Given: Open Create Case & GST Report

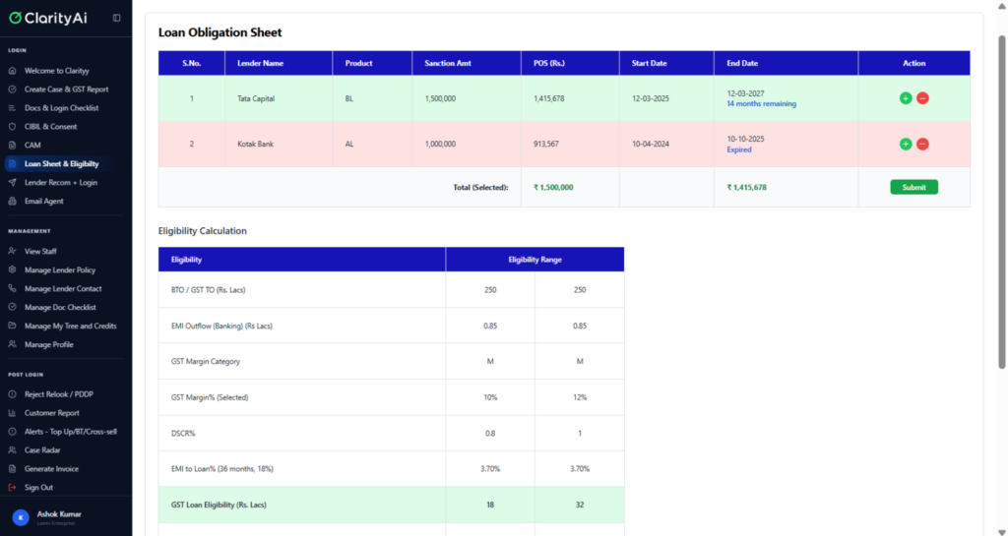Looking at the screenshot, I should pos(66,89).
